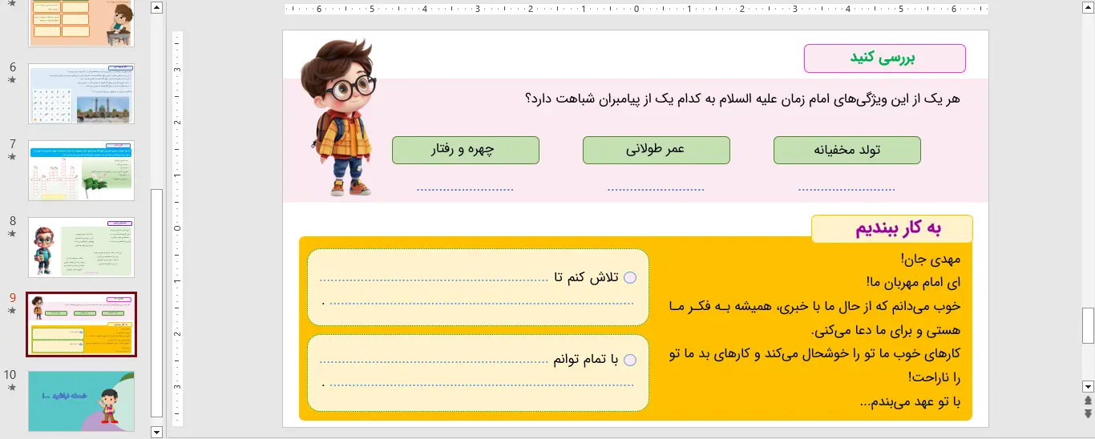Click the animation star icon under slide 10
This screenshot has height=439, width=1095.
point(12,388)
